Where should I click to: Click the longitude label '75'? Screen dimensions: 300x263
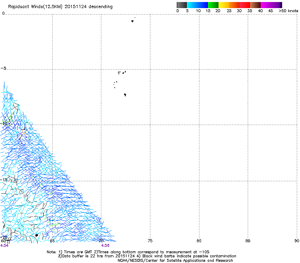click(150, 241)
